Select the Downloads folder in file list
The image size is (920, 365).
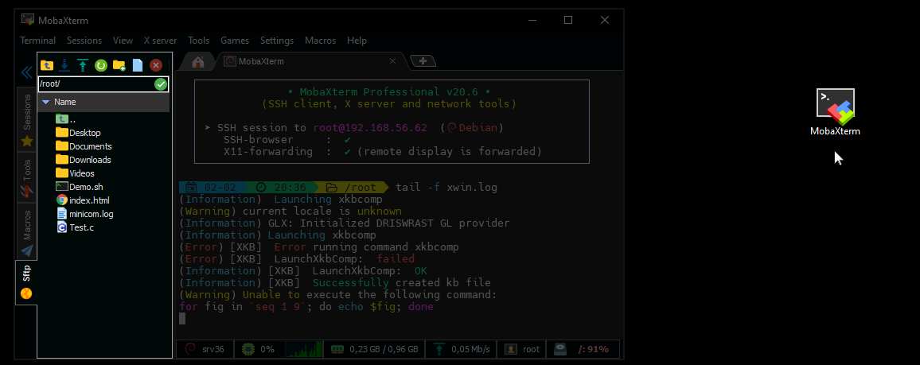[84, 160]
